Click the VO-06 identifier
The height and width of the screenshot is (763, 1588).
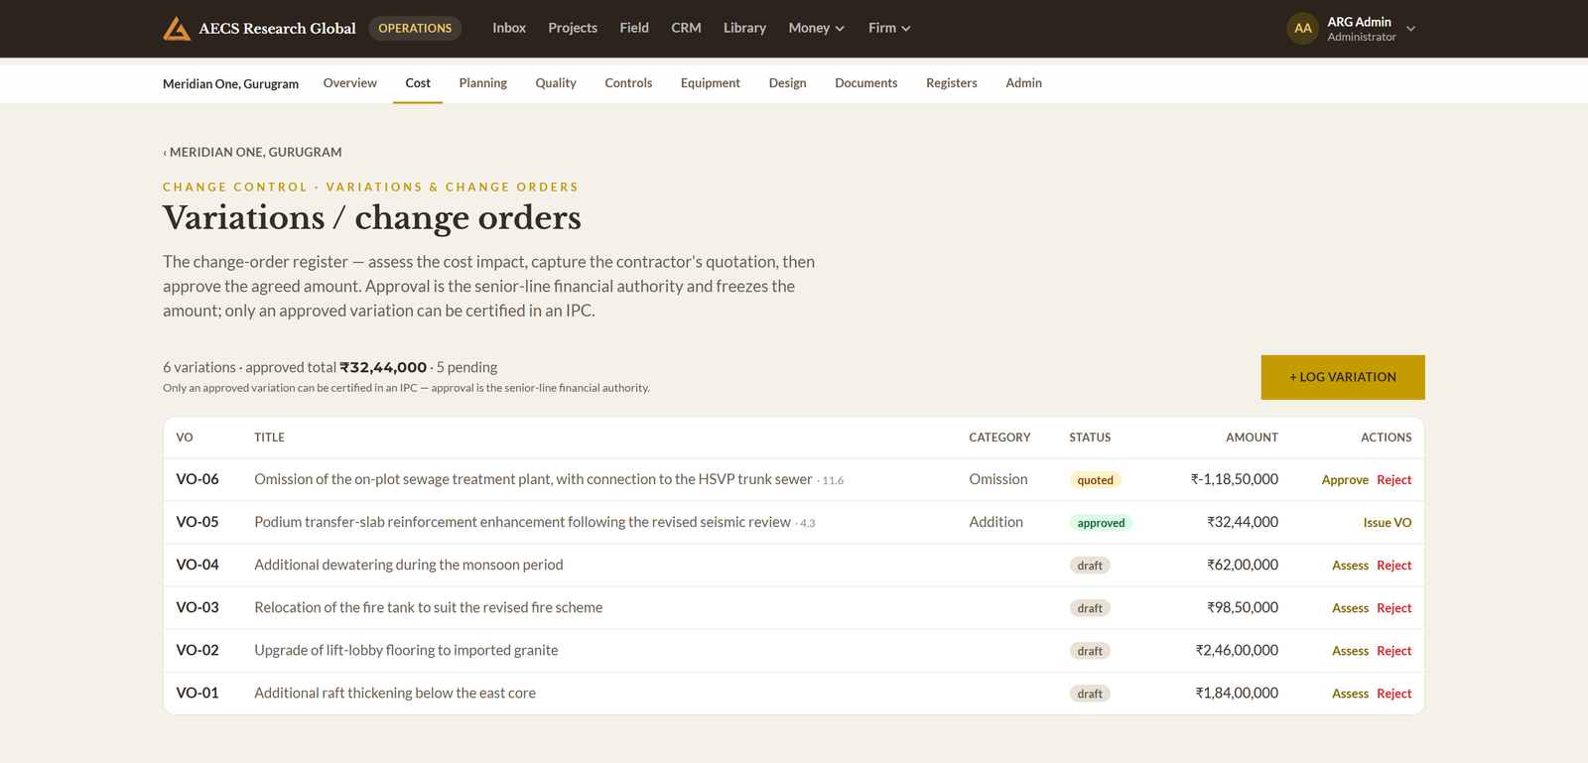[x=198, y=479]
